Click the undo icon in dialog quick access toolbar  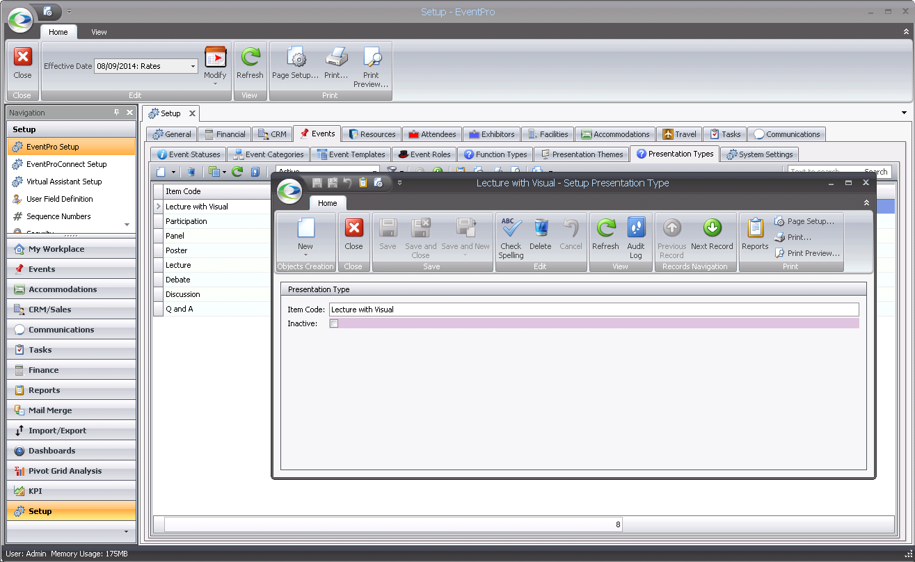point(347,183)
